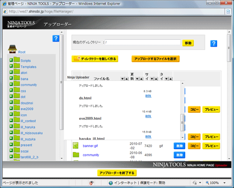
Task: Open the ill_haruka folder link in tree
Action: coord(28,127)
